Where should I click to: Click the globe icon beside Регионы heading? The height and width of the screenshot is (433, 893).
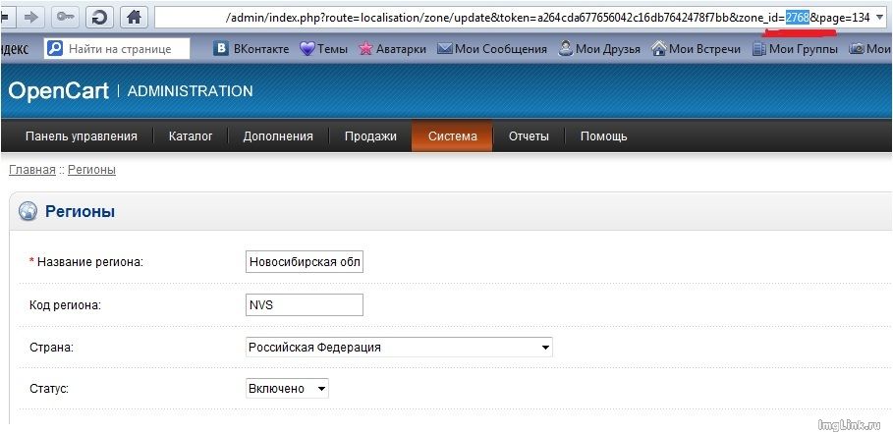[x=28, y=212]
